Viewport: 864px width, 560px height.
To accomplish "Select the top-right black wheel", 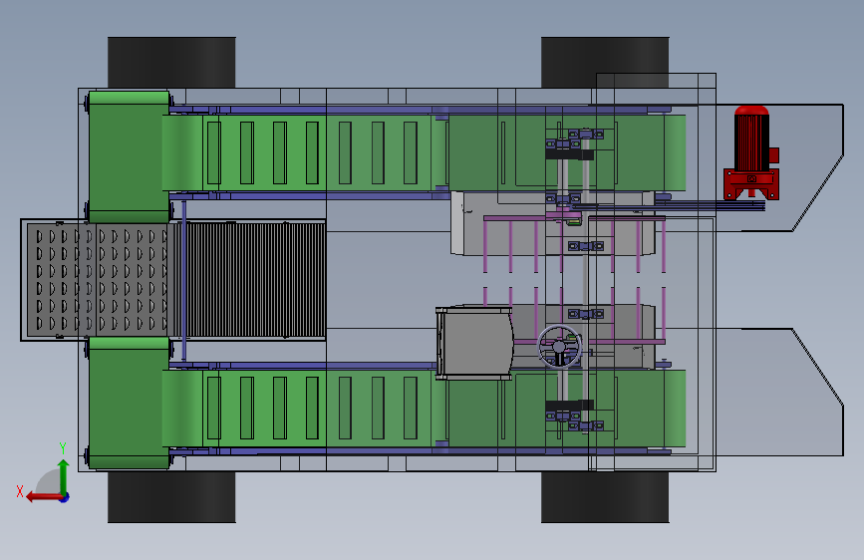I will [605, 63].
